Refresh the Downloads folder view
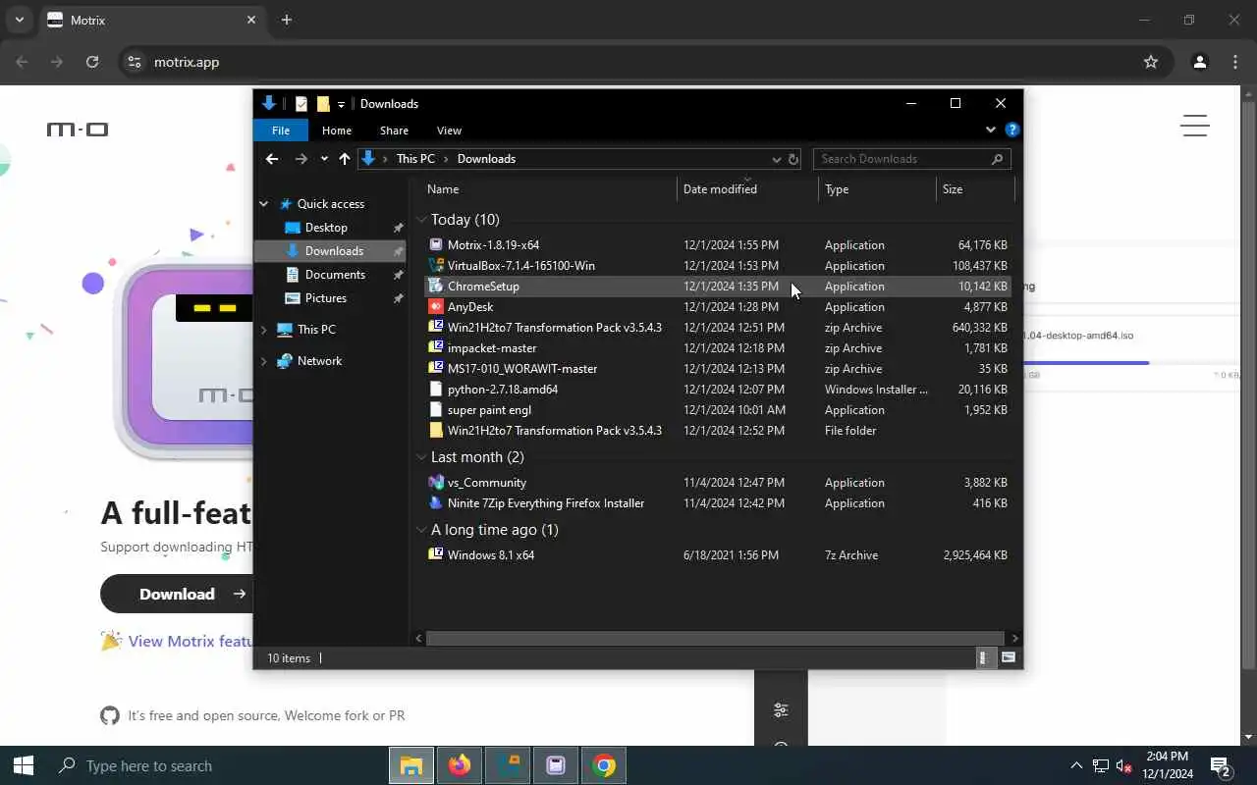Viewport: 1257px width, 785px height. [793, 159]
